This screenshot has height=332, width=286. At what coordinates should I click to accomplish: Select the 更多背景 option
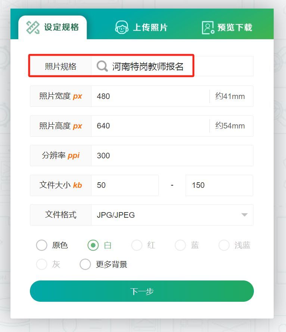tap(85, 264)
